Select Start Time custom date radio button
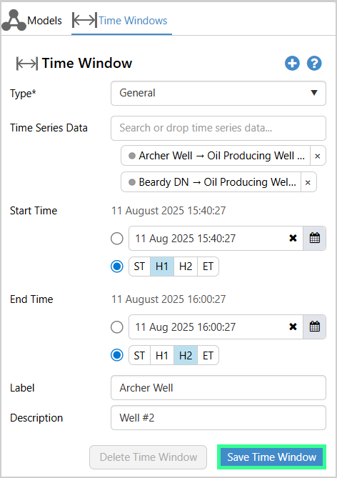 (x=117, y=239)
